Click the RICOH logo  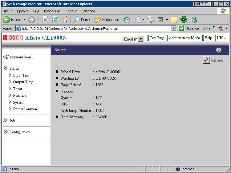pos(13,38)
